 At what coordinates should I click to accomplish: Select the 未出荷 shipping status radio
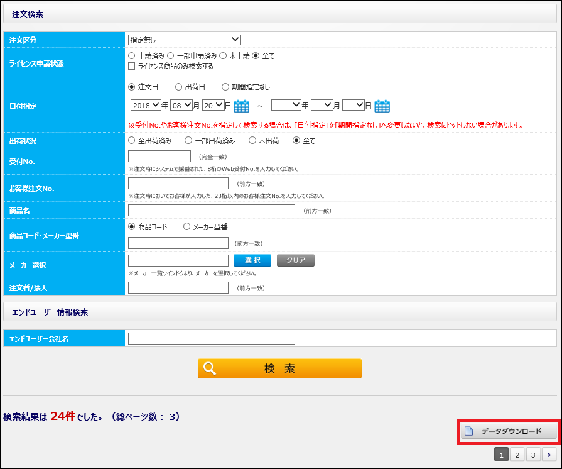pyautogui.click(x=253, y=141)
